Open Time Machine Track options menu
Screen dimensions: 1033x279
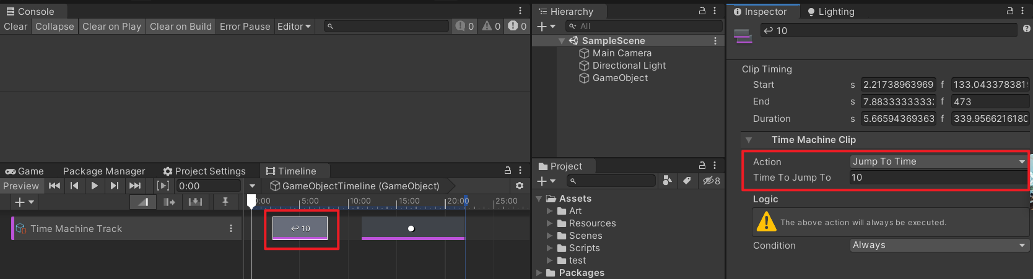[x=231, y=228]
